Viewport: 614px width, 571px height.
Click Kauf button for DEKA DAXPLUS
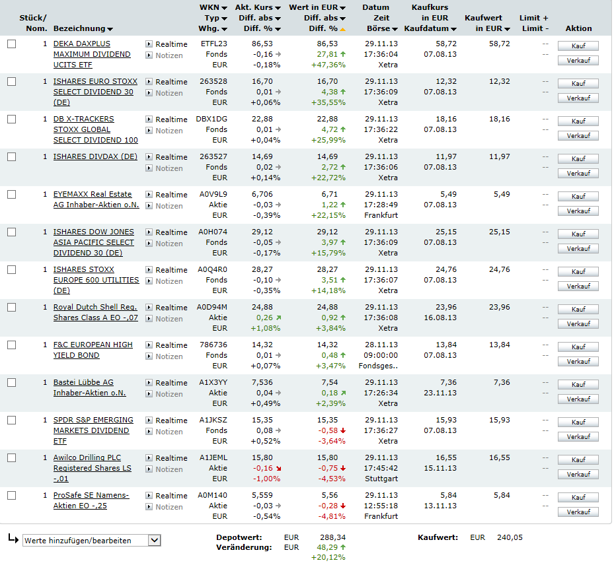pos(578,46)
